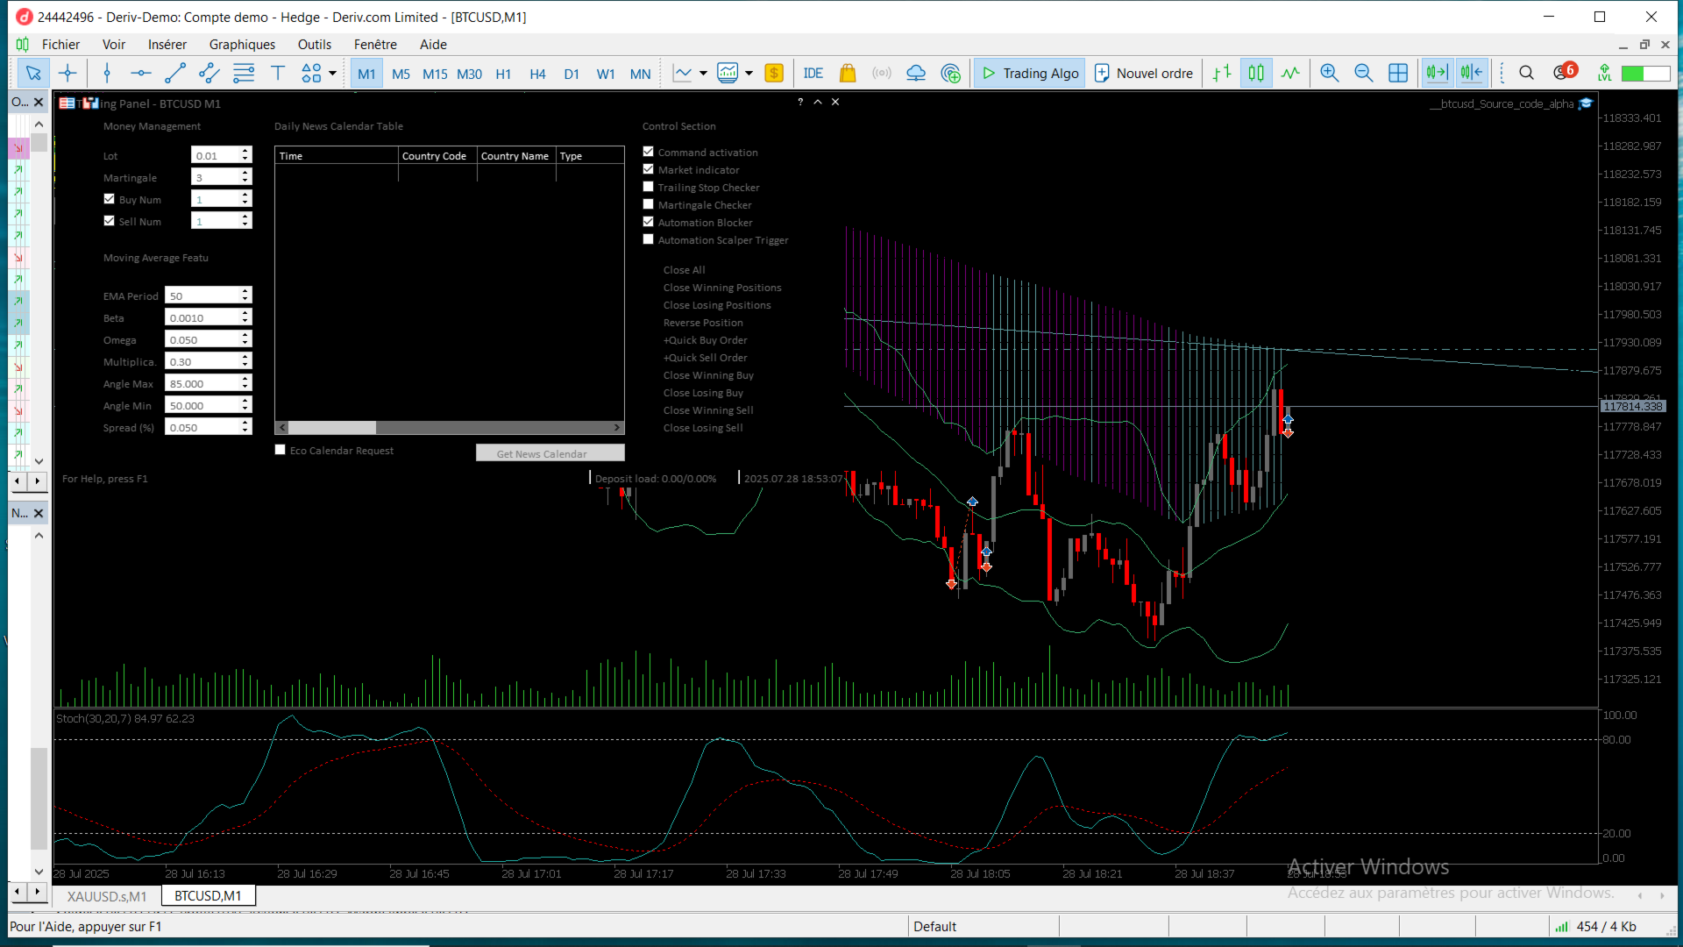Open Nouvel ordre dialog
This screenshot has width=1683, height=947.
(1144, 74)
